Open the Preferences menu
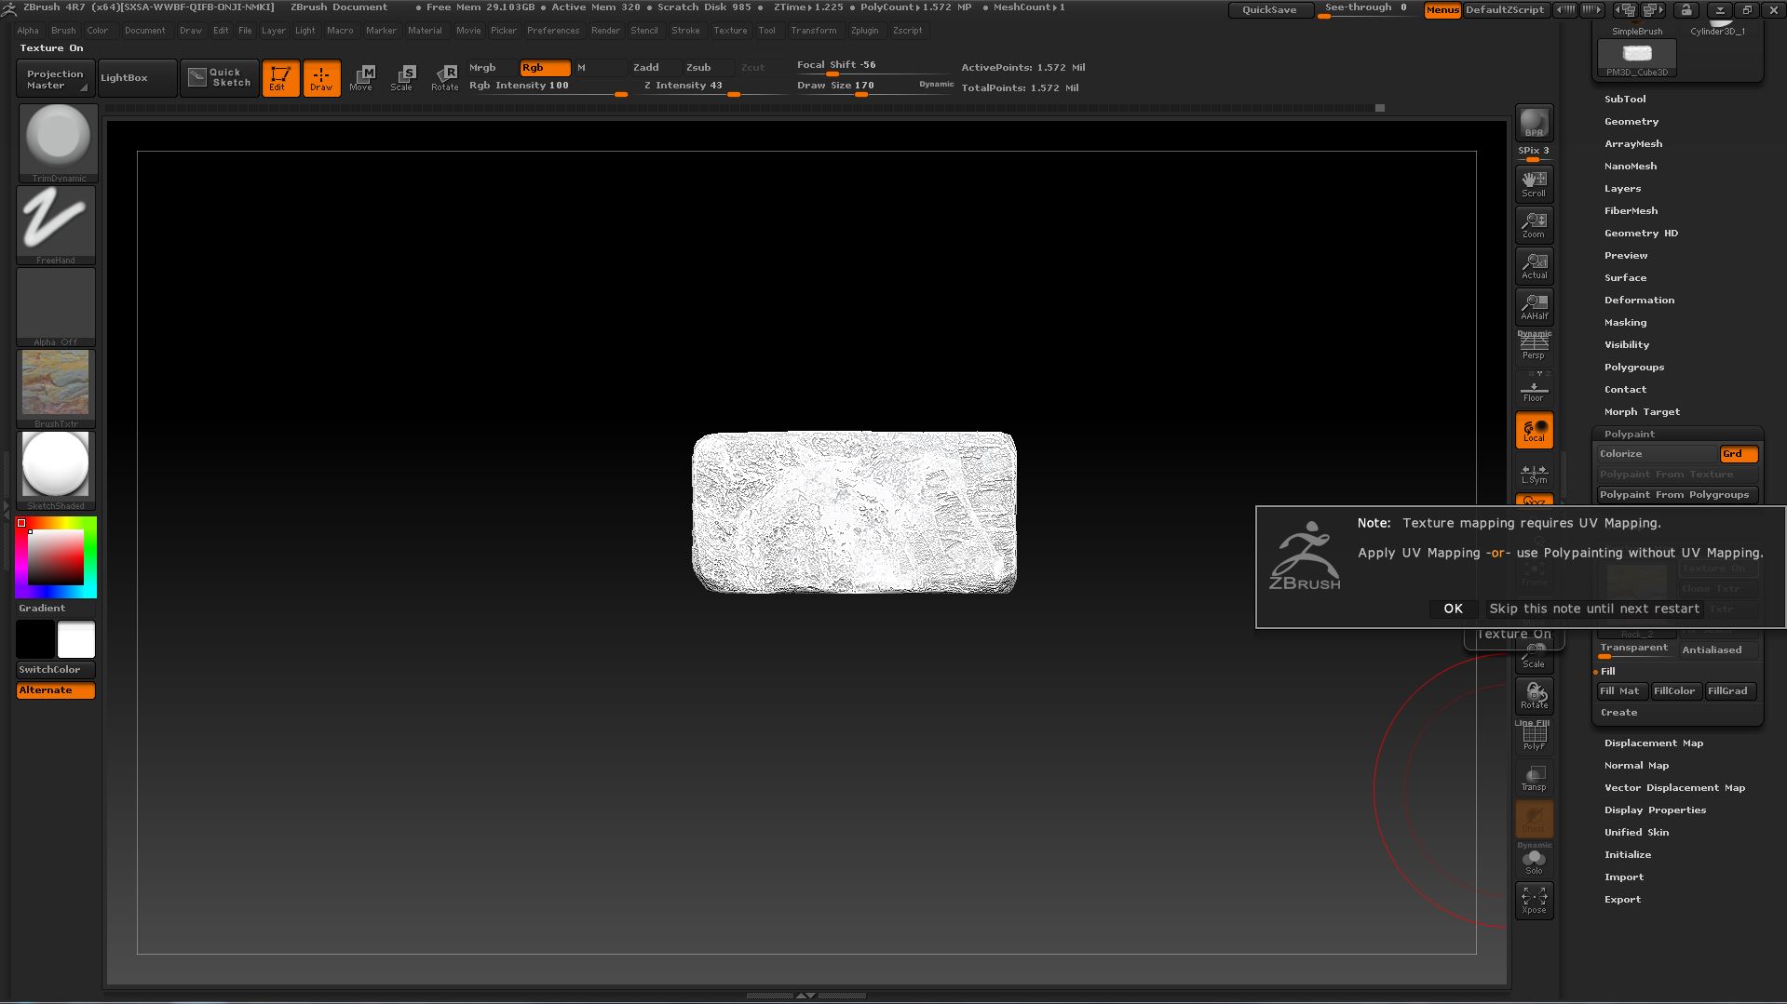This screenshot has width=1787, height=1004. (x=553, y=31)
